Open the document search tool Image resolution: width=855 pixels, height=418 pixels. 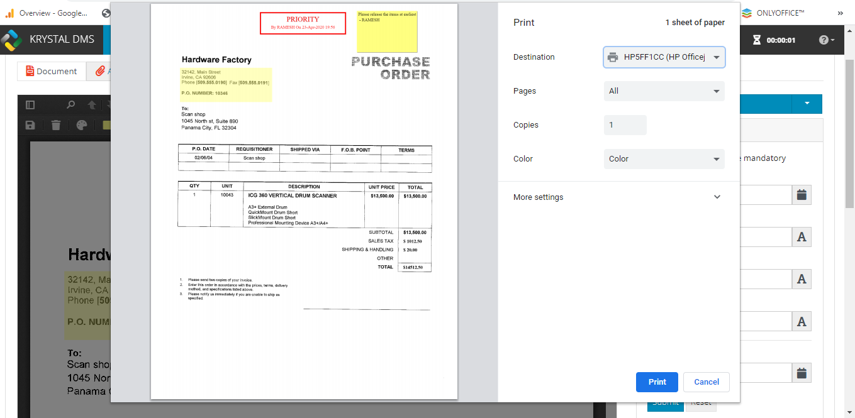(x=70, y=104)
